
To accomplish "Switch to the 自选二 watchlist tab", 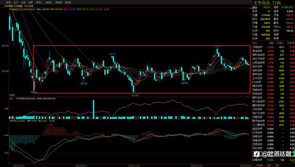I will [x=39, y=2].
